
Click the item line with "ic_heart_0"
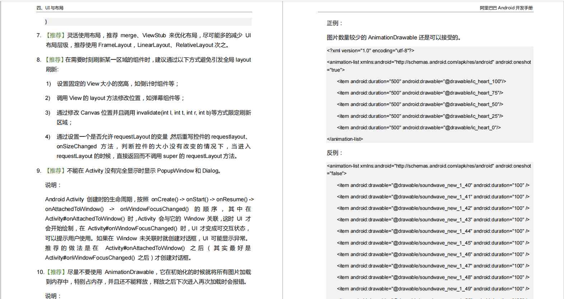click(419, 127)
